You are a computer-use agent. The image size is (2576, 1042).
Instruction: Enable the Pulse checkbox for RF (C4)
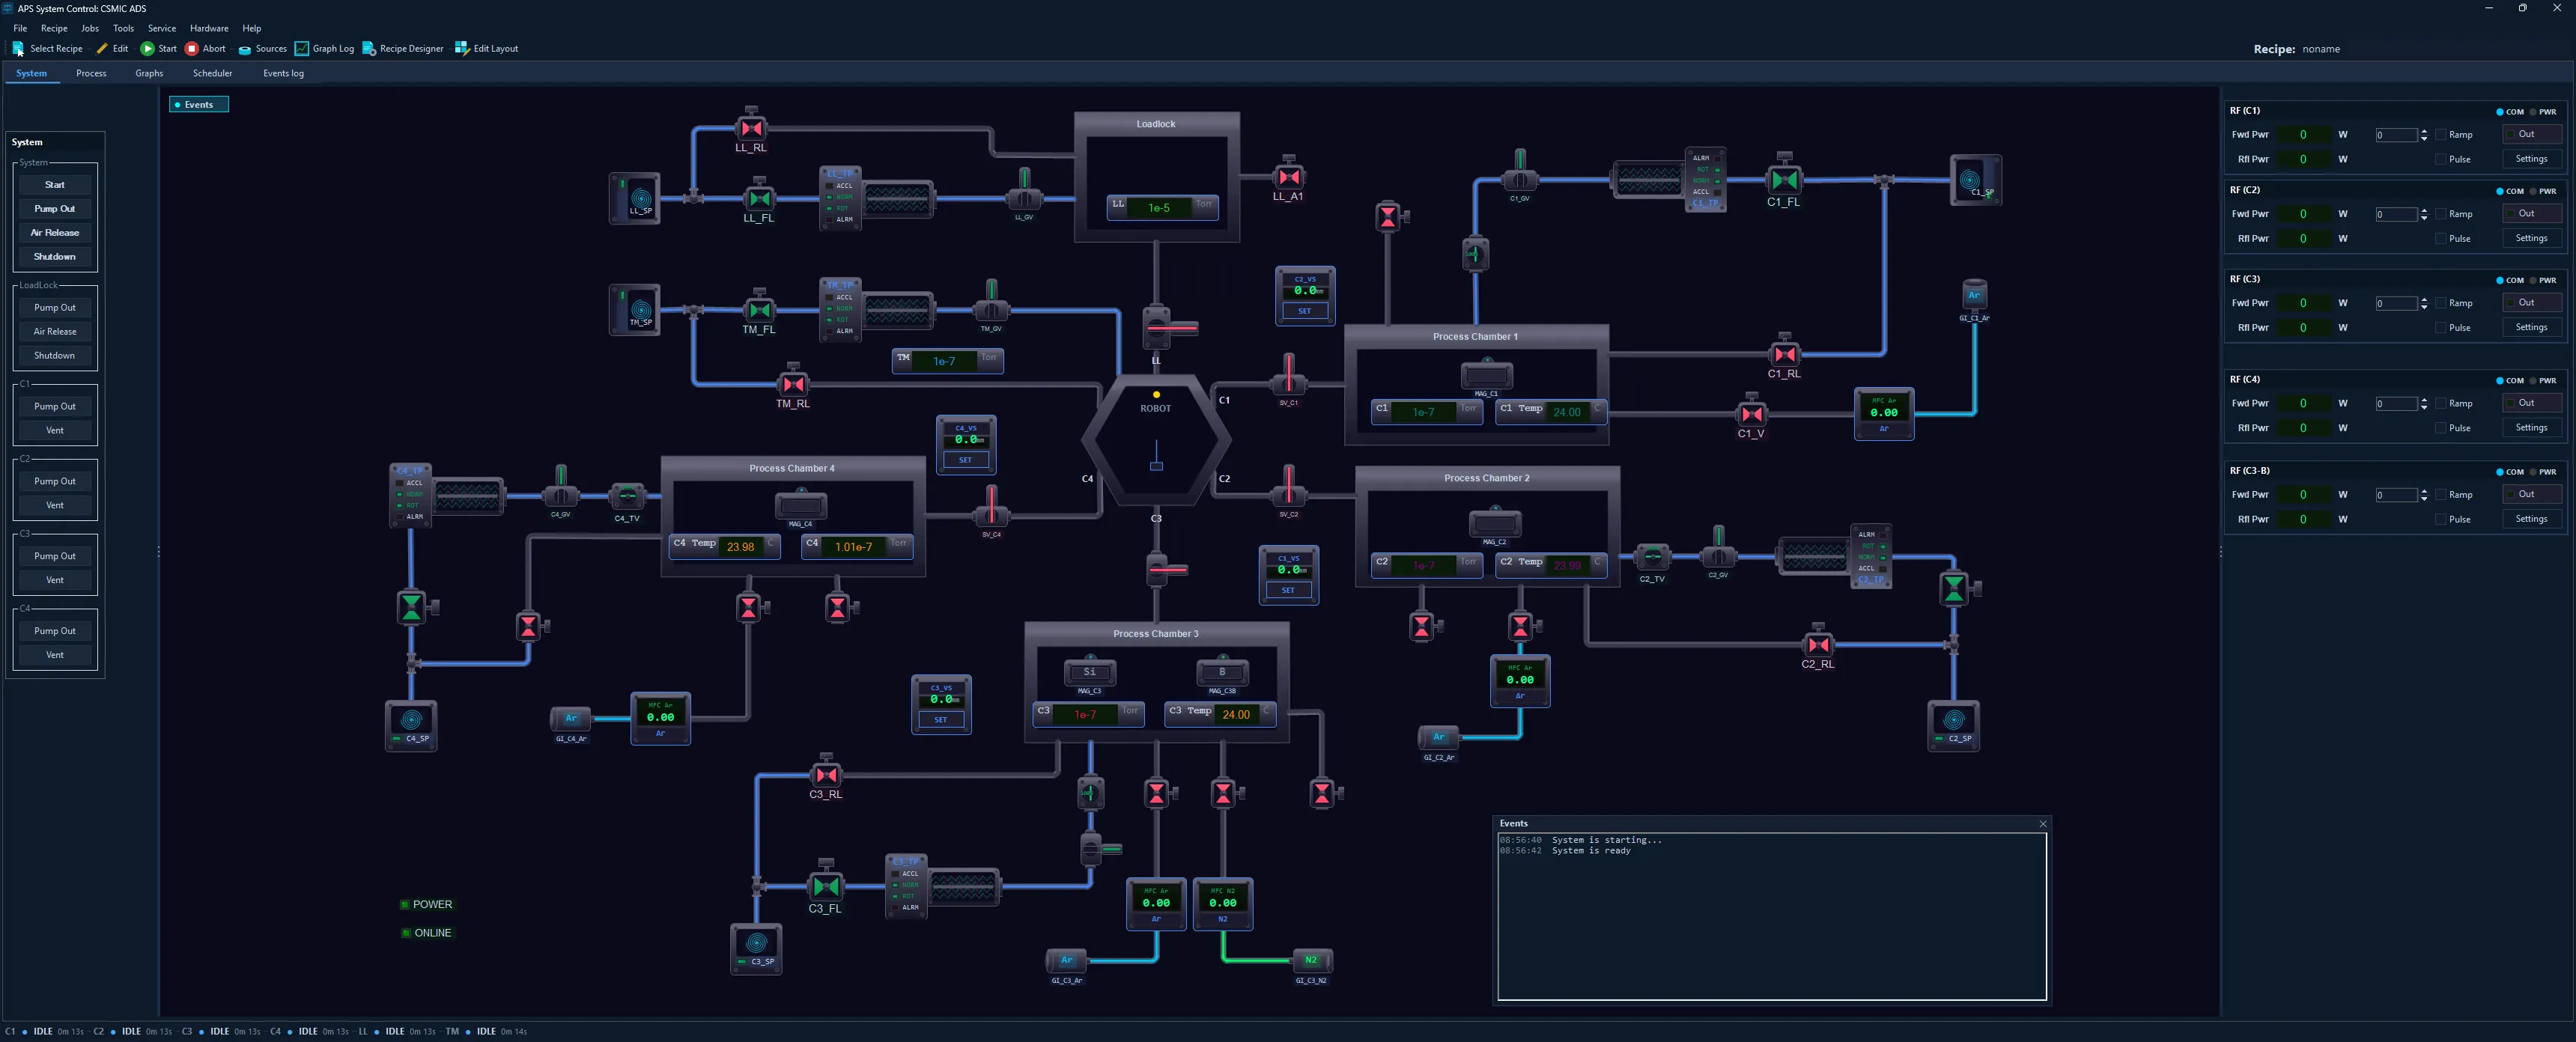[x=2441, y=428]
